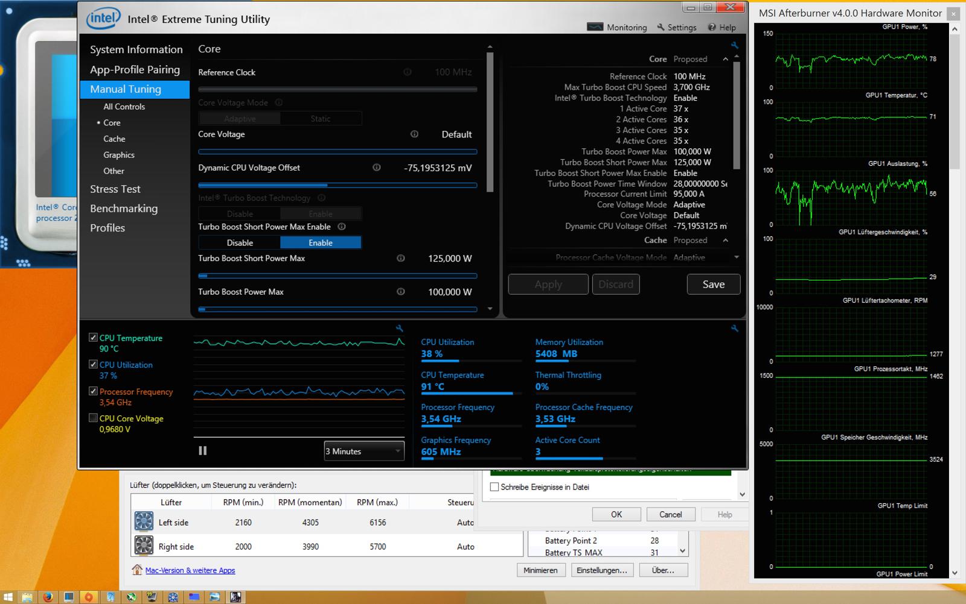Viewport: 966px width, 604px height.
Task: Collapse the Core Proposed section
Action: point(725,59)
